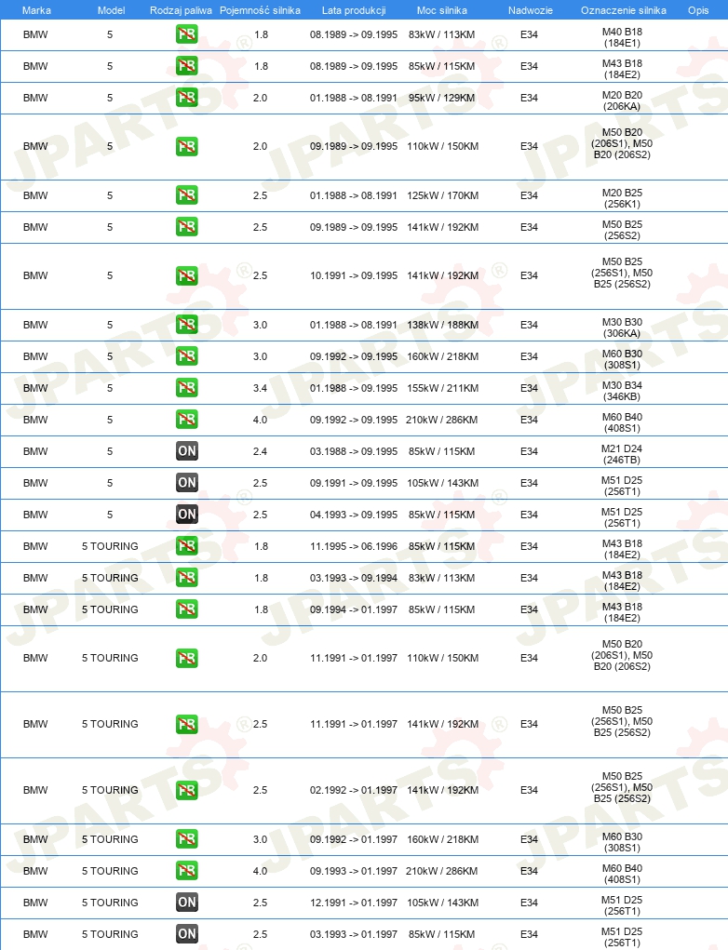Select the ON diesel icon in the 04.1993 -> 09.1995 row

click(x=187, y=515)
